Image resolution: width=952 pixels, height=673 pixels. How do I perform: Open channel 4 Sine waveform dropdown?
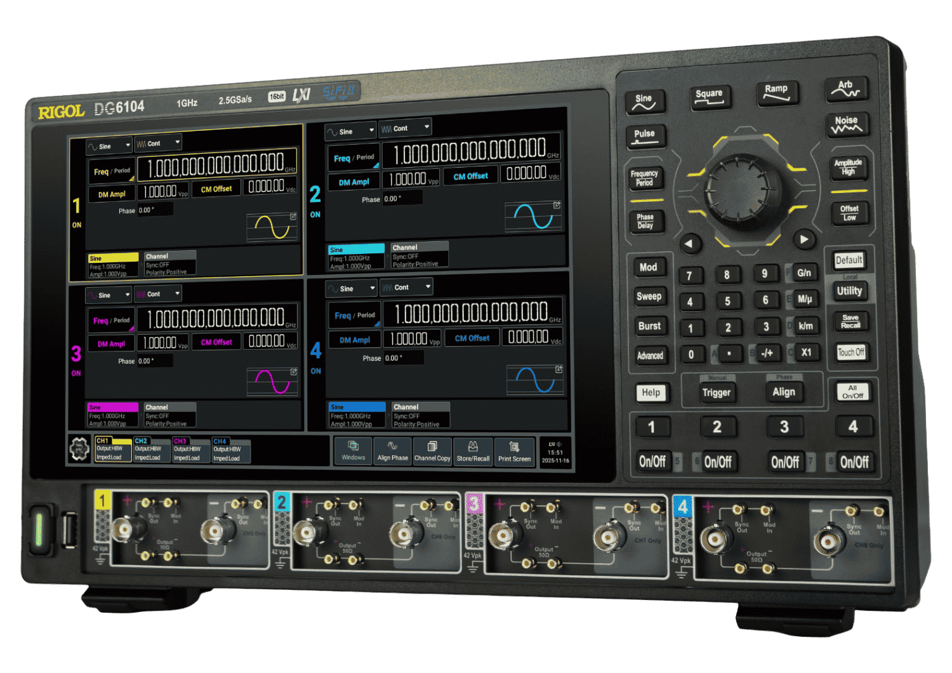[352, 289]
